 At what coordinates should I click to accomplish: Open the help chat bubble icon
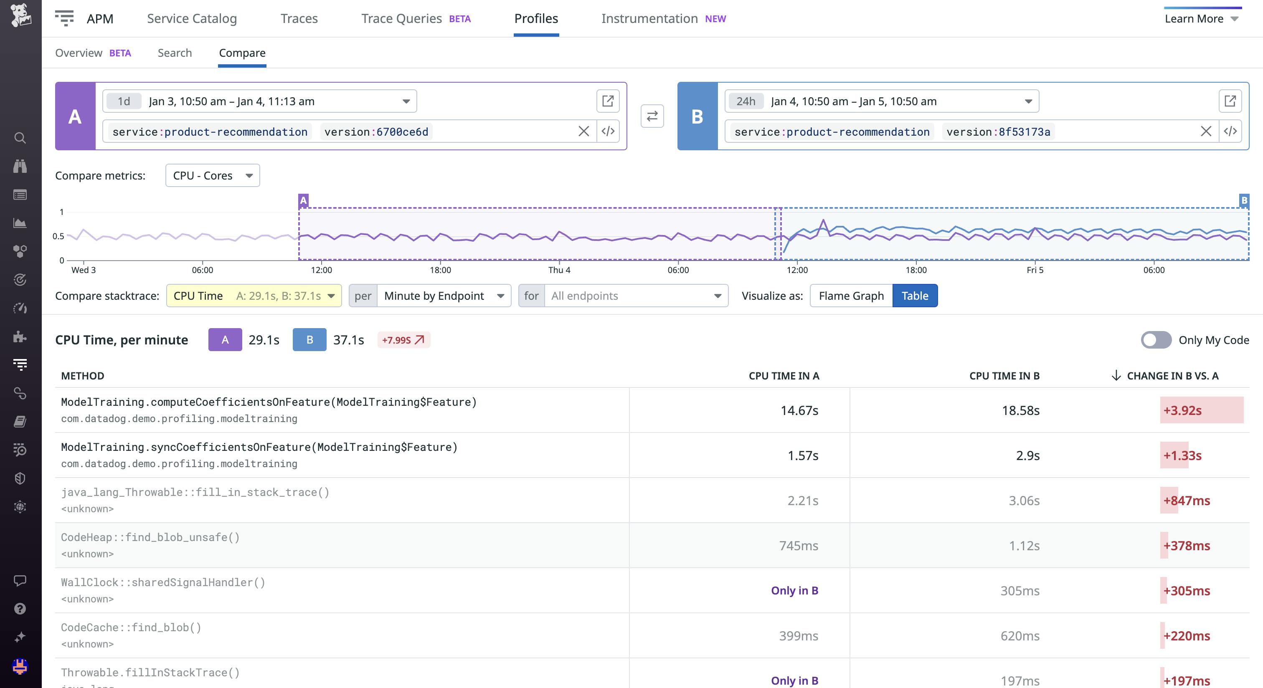tap(20, 581)
